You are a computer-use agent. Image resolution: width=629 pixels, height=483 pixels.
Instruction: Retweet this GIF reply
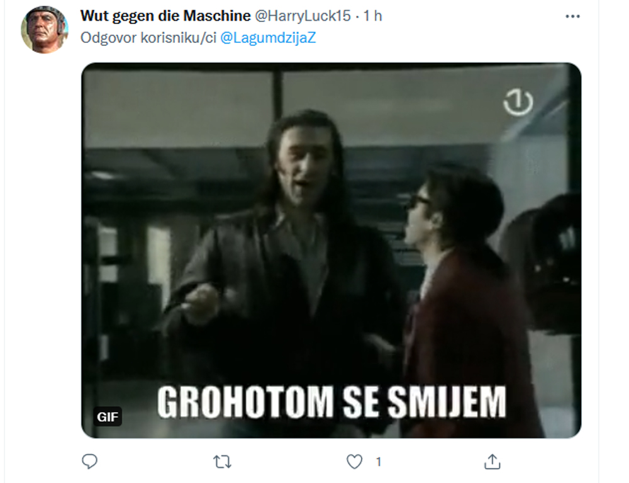coord(222,462)
